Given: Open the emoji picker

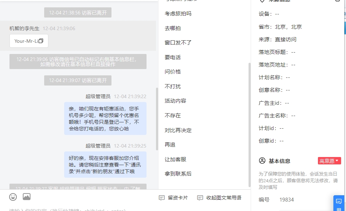Looking at the screenshot, I should point(13,197).
